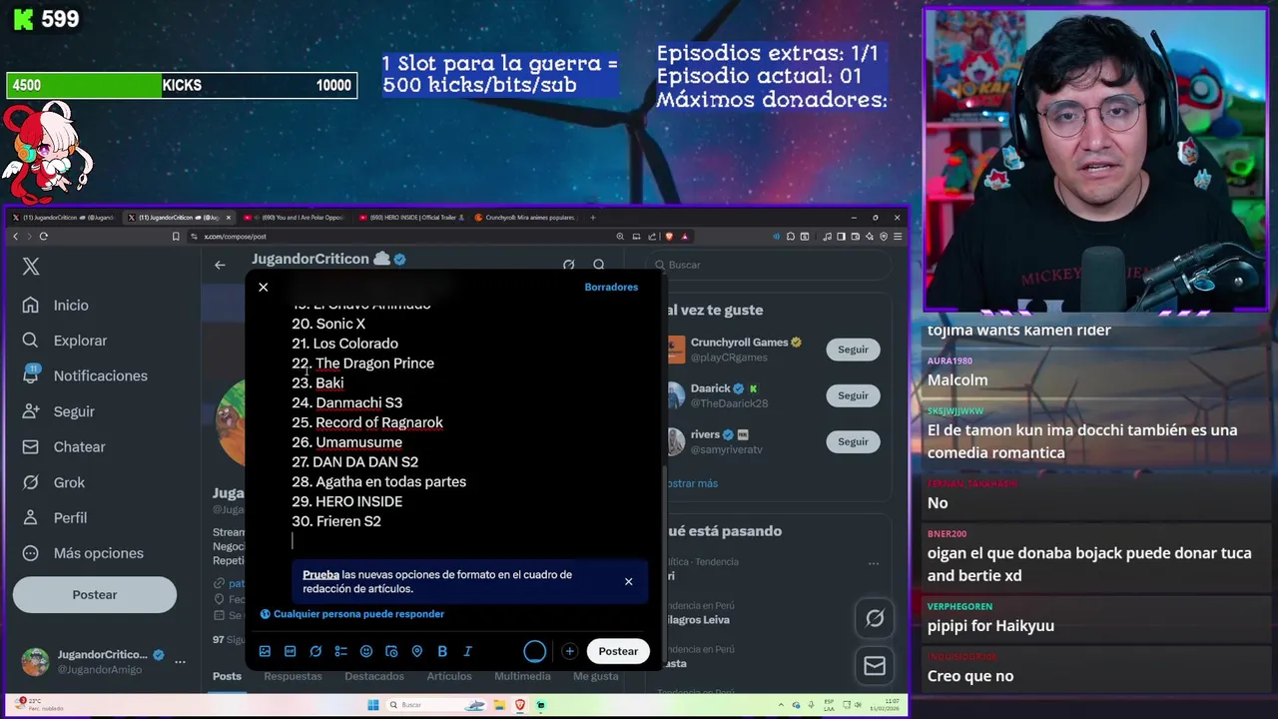Click the Grok enhance icon in composer

pos(316,651)
